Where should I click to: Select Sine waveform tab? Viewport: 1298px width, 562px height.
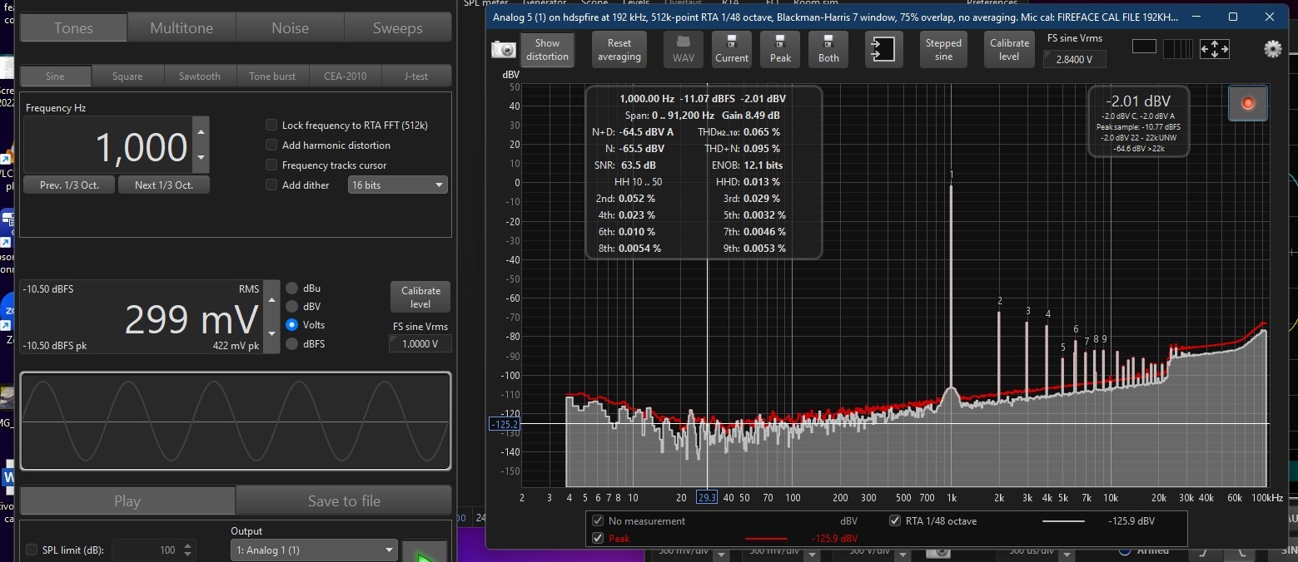point(55,76)
